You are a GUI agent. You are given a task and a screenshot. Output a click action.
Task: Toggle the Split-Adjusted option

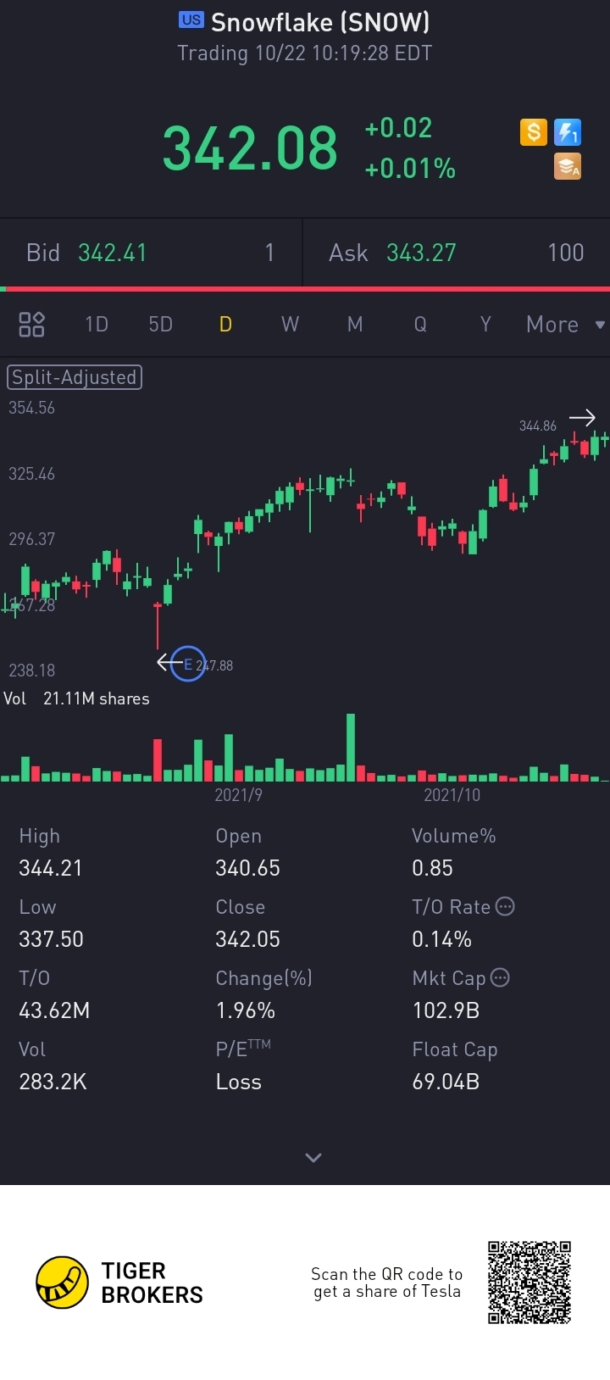tap(75, 377)
